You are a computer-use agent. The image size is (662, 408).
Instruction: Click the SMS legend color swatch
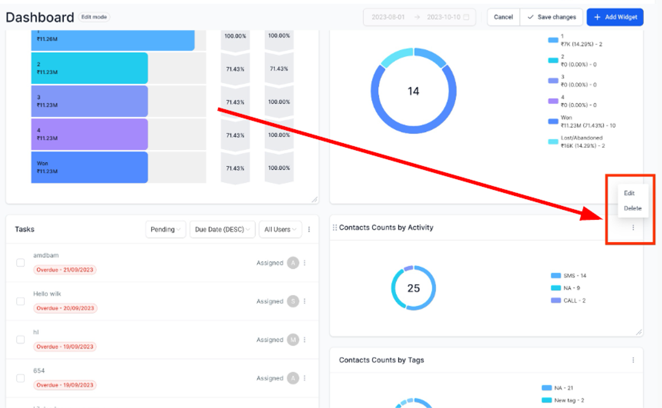[x=556, y=275]
